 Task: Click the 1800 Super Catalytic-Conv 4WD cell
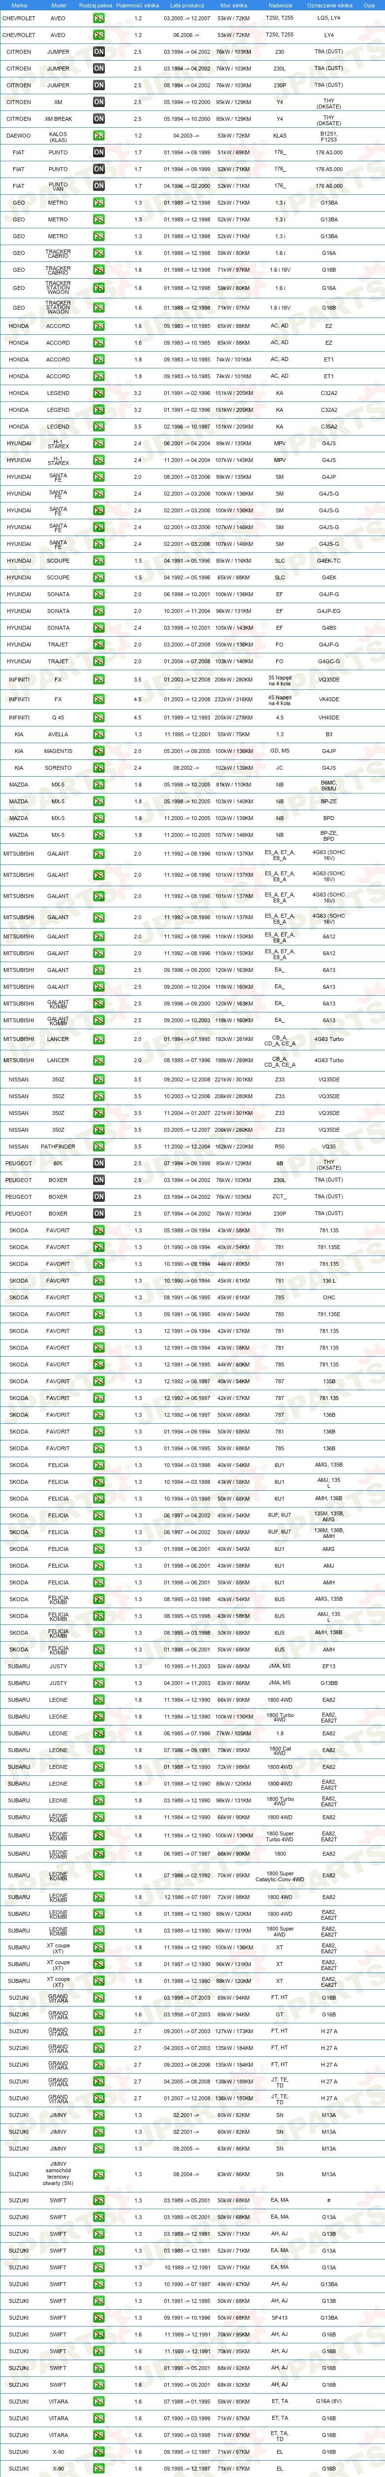(279, 1876)
